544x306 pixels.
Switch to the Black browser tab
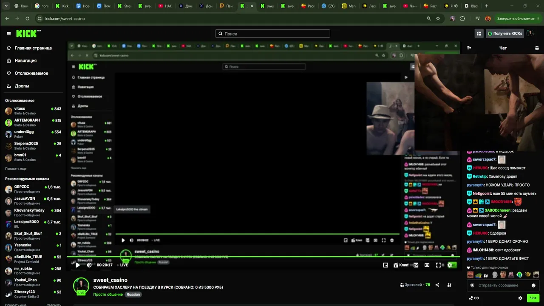point(471,6)
